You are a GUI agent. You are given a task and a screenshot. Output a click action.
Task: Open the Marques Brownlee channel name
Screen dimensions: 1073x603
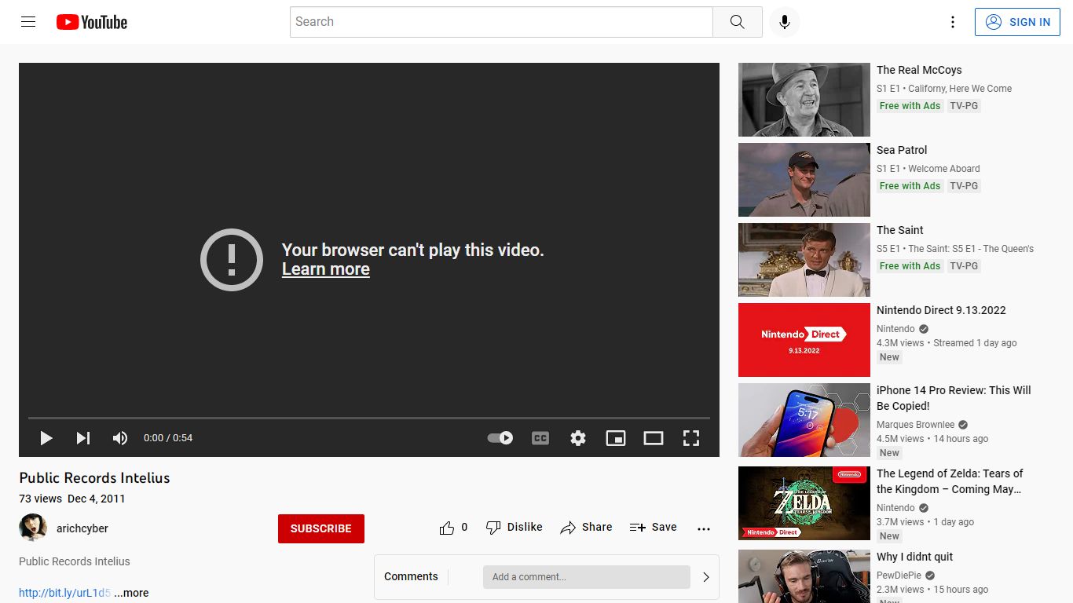(916, 425)
